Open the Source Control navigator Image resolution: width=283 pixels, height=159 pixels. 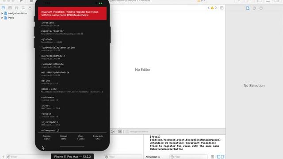point(10,8)
